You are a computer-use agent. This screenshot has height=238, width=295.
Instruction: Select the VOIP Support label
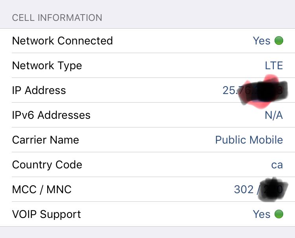tap(46, 214)
